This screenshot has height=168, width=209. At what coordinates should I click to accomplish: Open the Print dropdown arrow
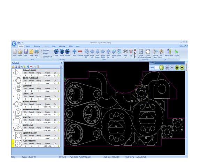tap(37, 57)
